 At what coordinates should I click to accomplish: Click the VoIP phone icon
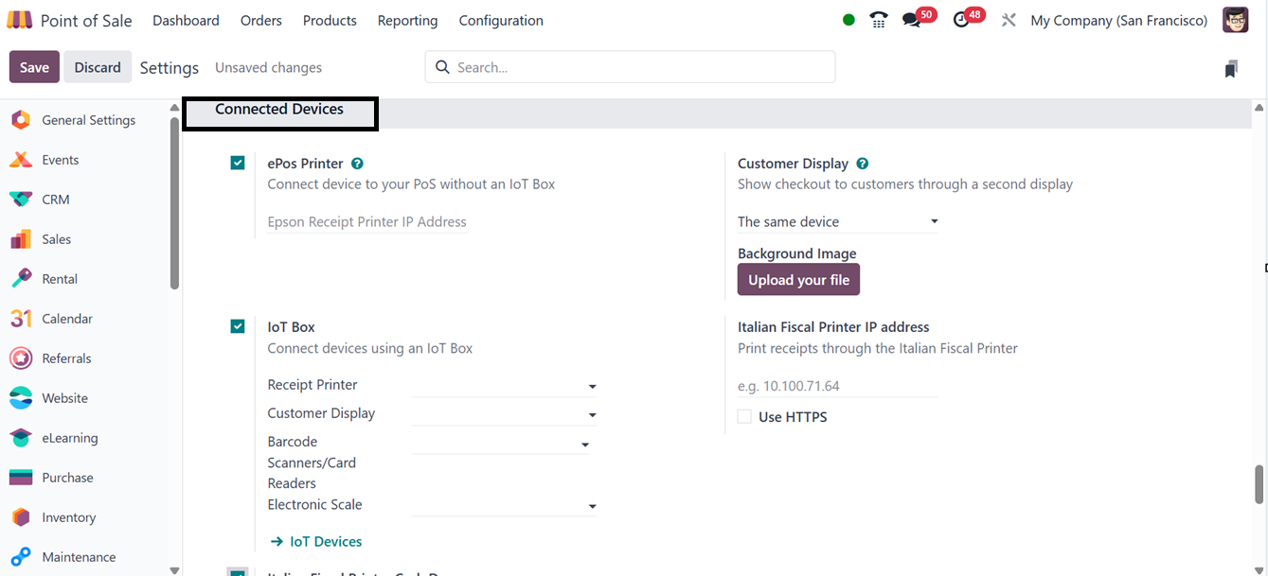[878, 20]
